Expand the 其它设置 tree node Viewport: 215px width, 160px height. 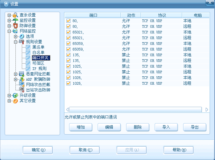(x=9, y=101)
